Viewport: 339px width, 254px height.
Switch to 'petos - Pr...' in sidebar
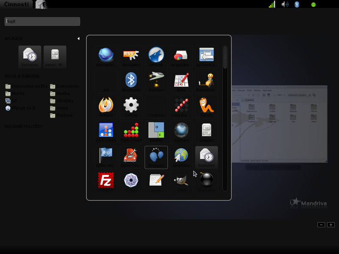pyautogui.click(x=55, y=57)
